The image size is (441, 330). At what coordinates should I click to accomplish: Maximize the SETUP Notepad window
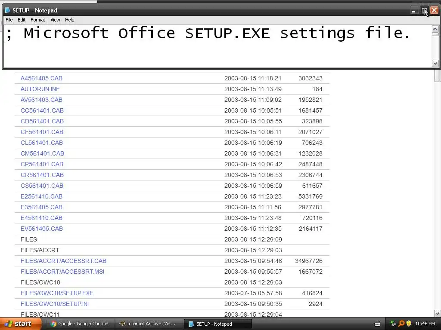point(424,11)
